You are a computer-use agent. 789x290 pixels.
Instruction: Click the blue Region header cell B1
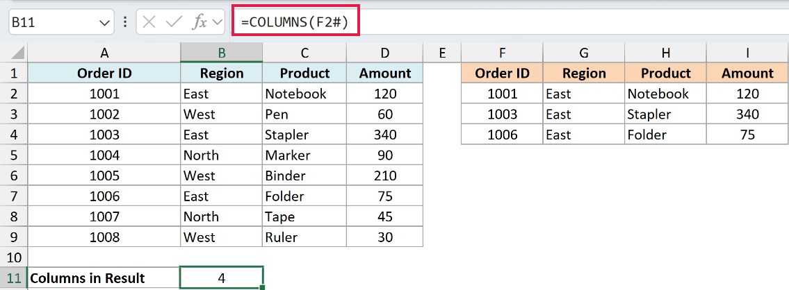[x=221, y=74]
